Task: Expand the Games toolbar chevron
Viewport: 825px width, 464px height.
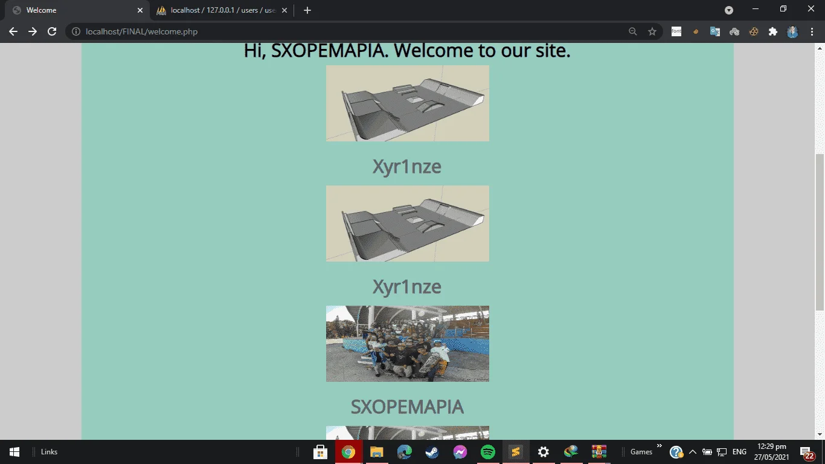Action: (x=659, y=446)
